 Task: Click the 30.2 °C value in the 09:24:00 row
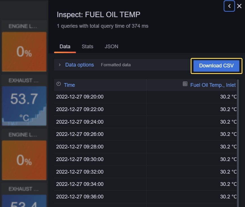click(228, 122)
